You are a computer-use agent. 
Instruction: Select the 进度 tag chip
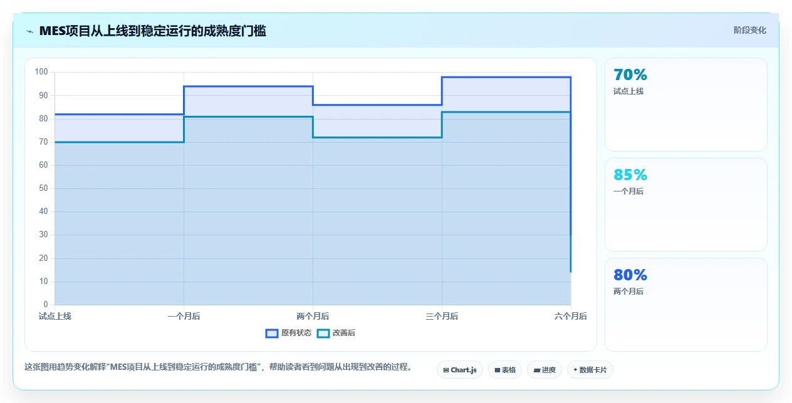point(544,370)
